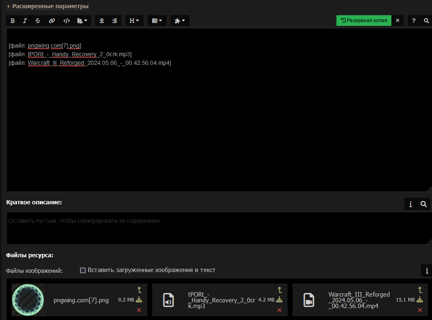Download the Warcraft_III_Reforged mp4 file
The height and width of the screenshot is (320, 432).
[x=420, y=299]
